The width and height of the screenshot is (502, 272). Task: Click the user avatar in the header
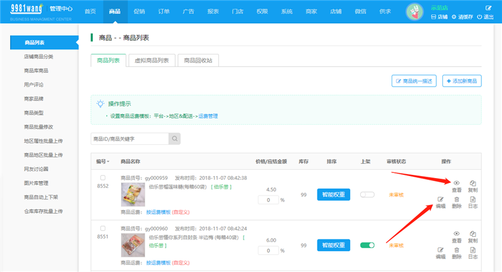click(415, 12)
